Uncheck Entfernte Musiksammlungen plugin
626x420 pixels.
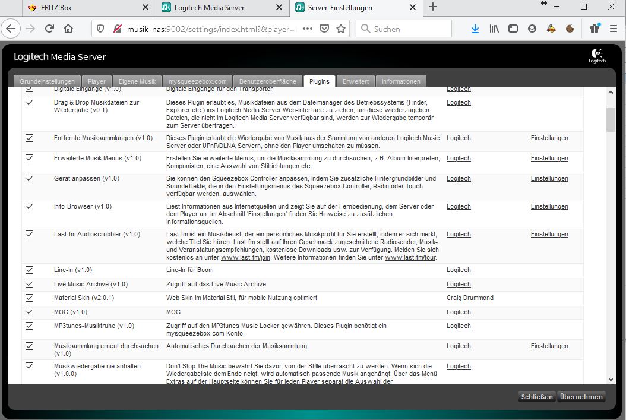click(x=30, y=138)
